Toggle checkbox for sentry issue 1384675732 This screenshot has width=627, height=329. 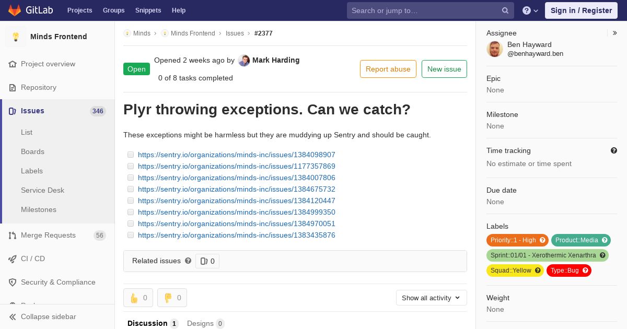click(131, 189)
